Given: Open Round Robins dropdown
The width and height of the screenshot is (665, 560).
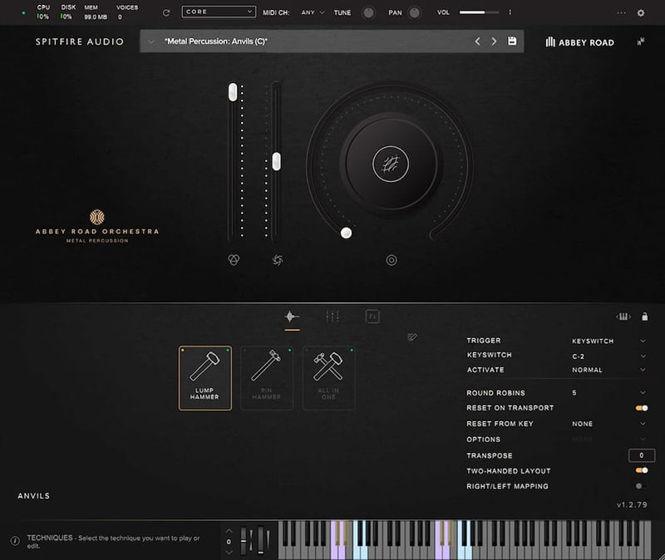Looking at the screenshot, I should (608, 393).
